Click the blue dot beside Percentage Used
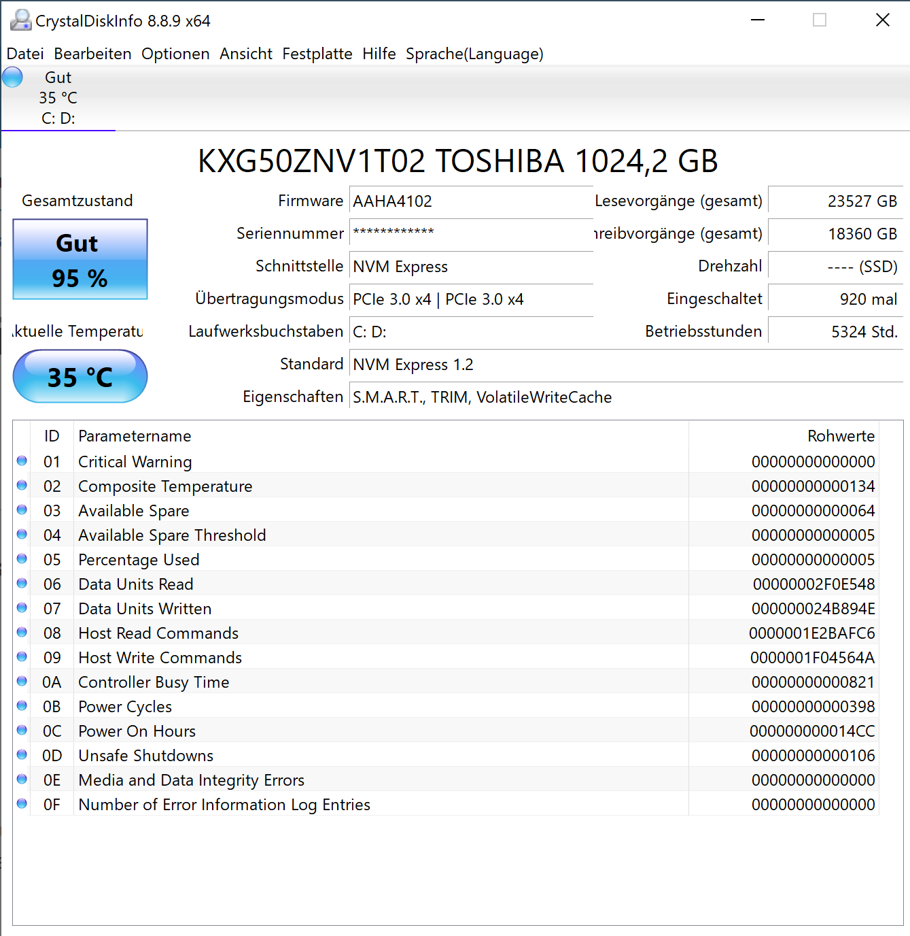Screen dimensions: 910x936 coord(21,559)
